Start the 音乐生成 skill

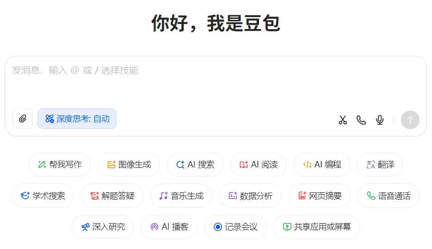[x=181, y=196]
